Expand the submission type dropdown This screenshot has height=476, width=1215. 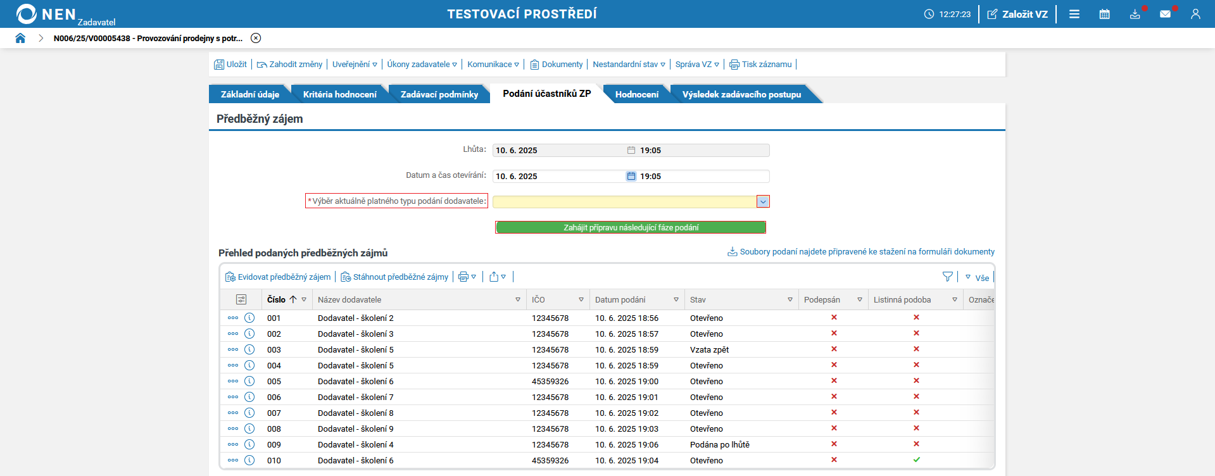763,201
